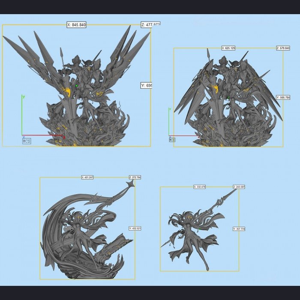Click the X: 401.247 dimension label
Viewport: 300px width, 300px height.
(x=87, y=177)
